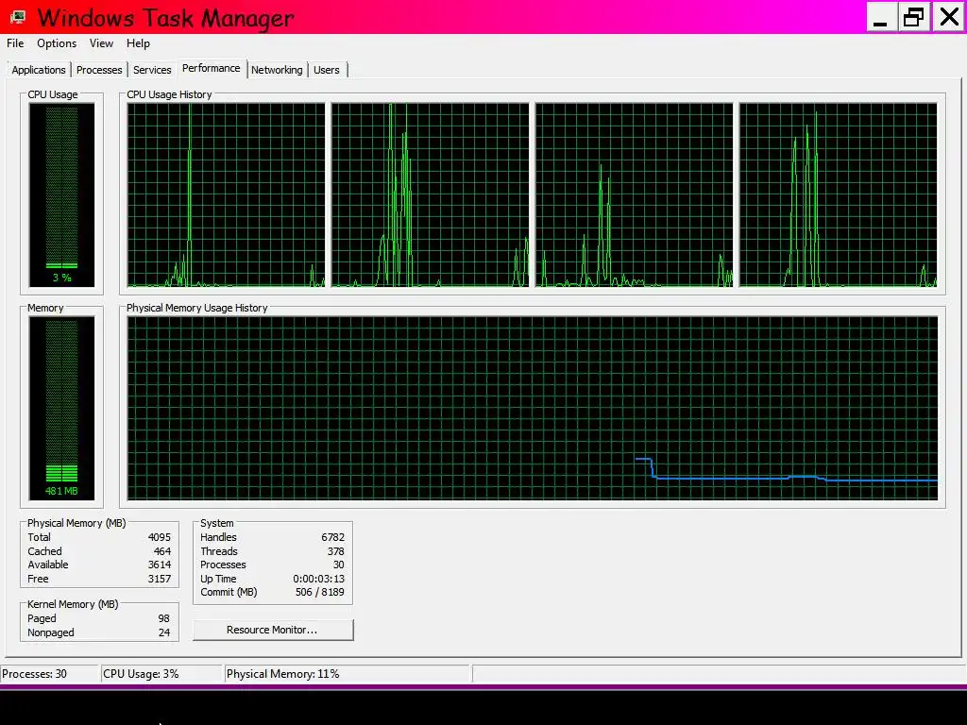This screenshot has width=967, height=725.
Task: Click the status bar Physical Memory: 11% entry
Action: click(x=348, y=674)
